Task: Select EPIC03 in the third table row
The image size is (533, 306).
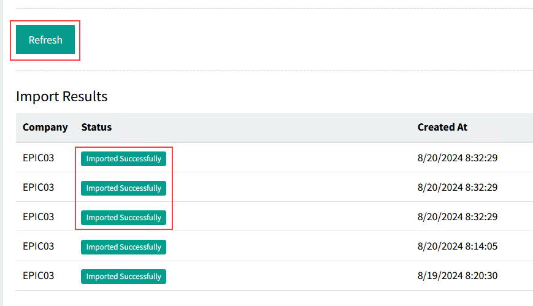Action: [x=38, y=217]
